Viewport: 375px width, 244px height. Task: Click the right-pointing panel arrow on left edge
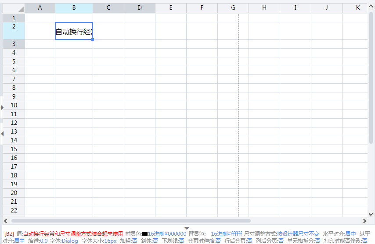[2, 107]
